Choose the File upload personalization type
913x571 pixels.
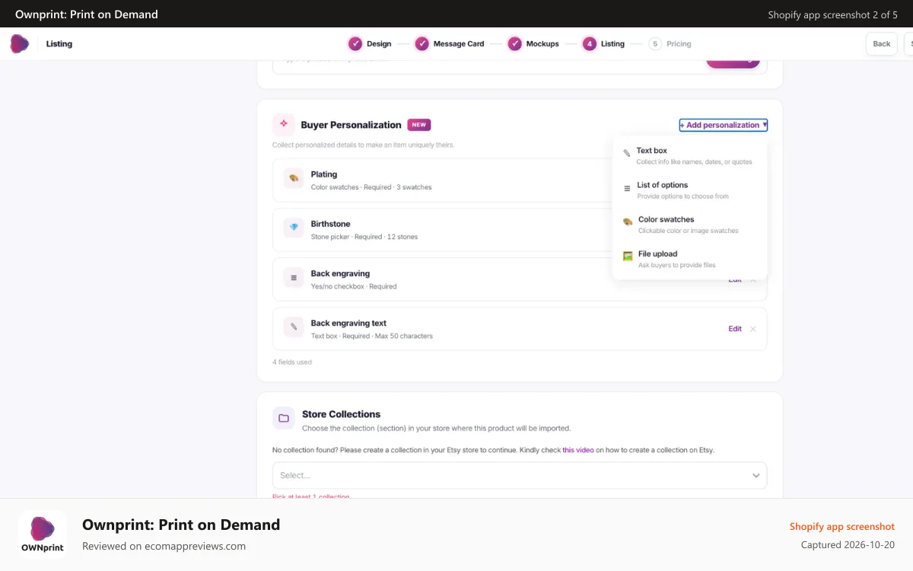point(689,259)
